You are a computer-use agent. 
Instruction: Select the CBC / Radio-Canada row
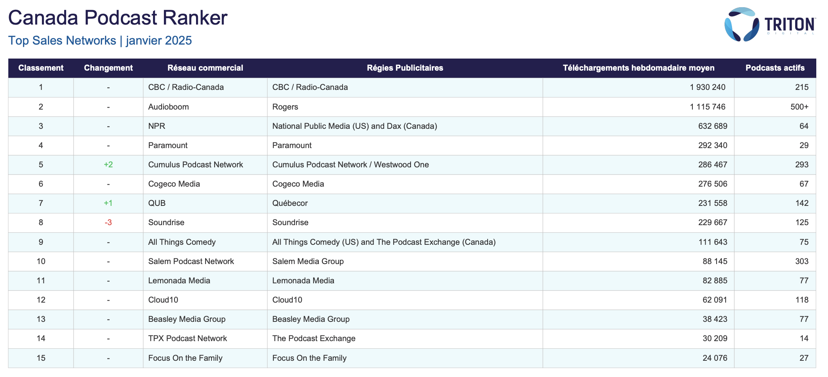coord(185,87)
